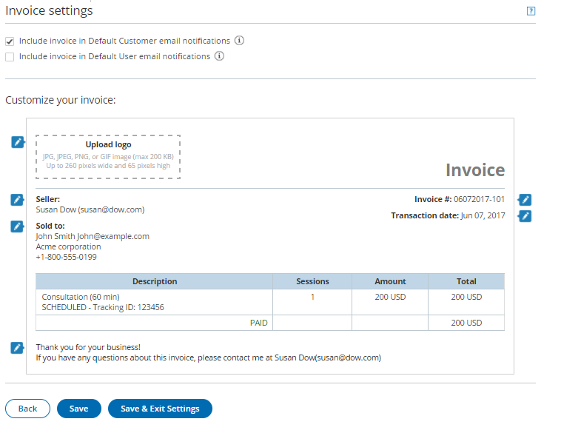Enable Include invoice in Default User emails
The image size is (561, 433).
click(x=10, y=57)
